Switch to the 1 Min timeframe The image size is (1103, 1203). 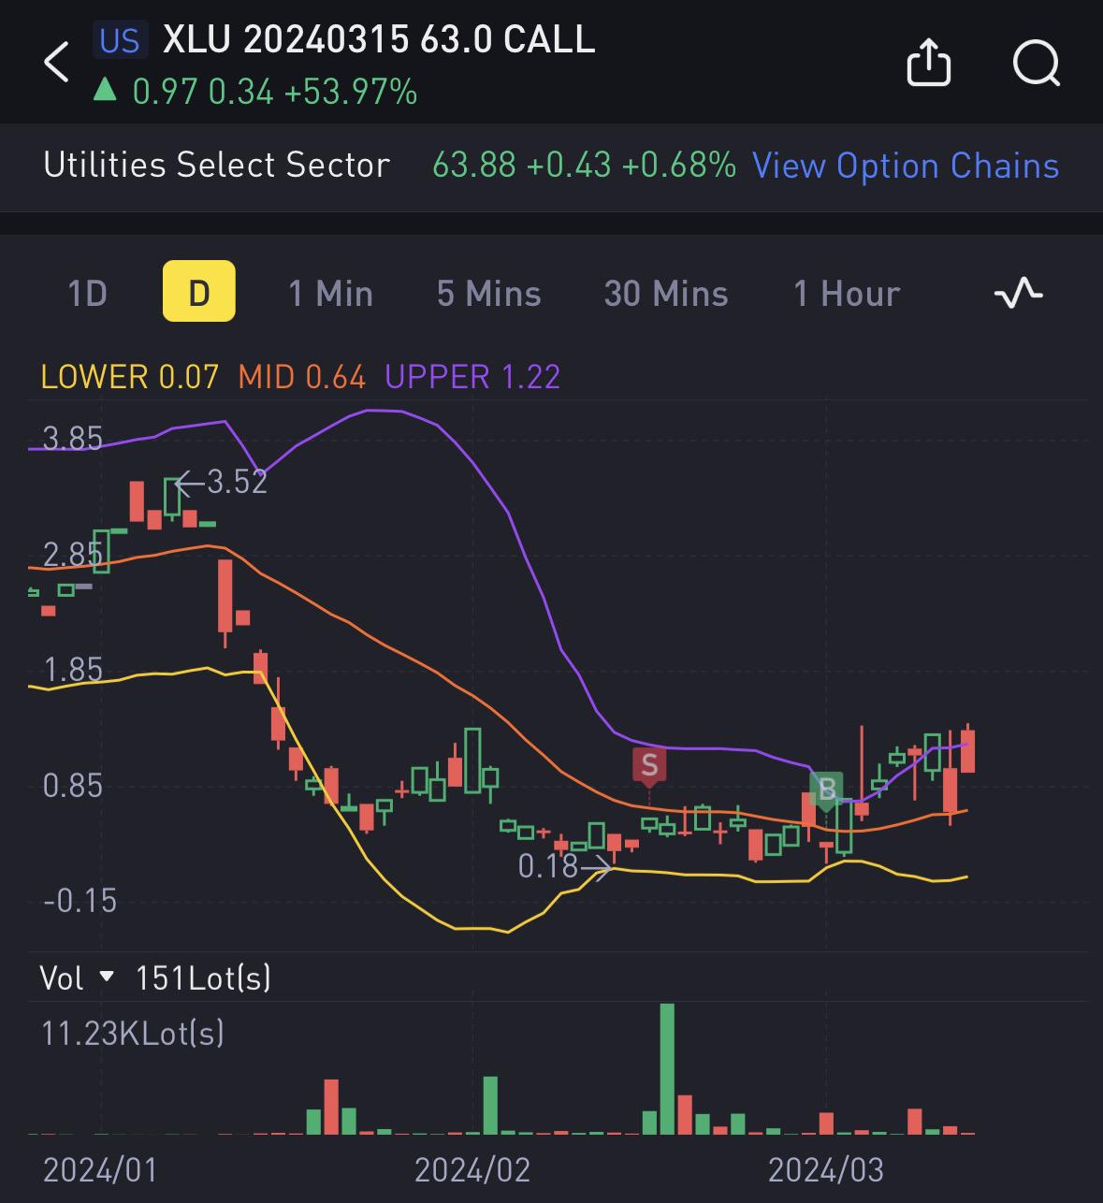[x=331, y=294]
